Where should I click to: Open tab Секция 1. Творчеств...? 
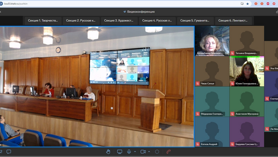pyautogui.click(x=43, y=20)
